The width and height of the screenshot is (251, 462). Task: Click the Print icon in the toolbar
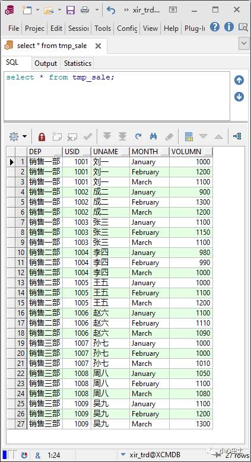[85, 10]
